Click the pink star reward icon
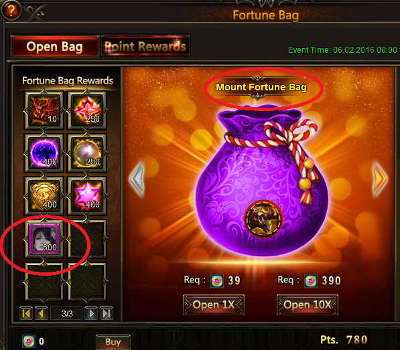Image resolution: width=400 pixels, height=350 pixels. tap(87, 196)
